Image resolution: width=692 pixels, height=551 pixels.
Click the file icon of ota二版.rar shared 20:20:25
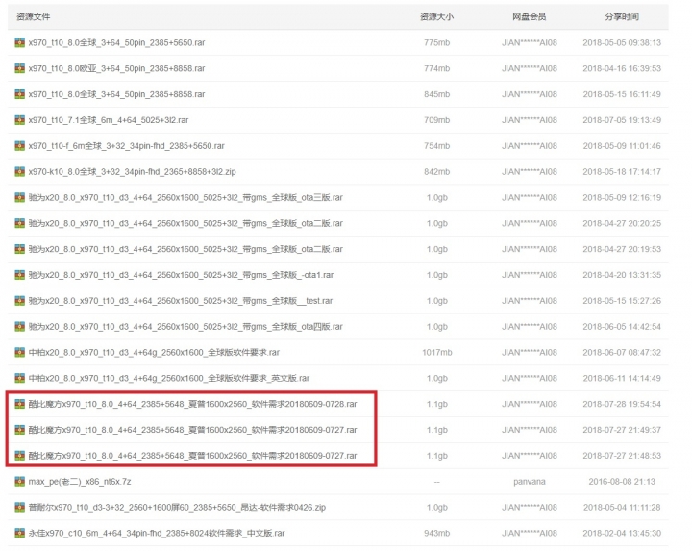pyautogui.click(x=19, y=223)
